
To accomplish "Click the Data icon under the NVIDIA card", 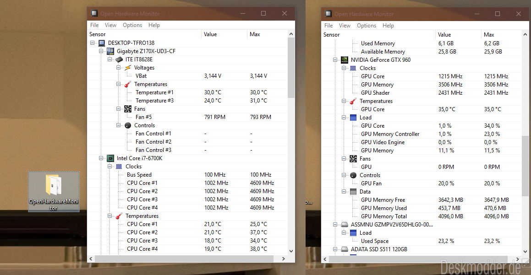I will tap(353, 192).
